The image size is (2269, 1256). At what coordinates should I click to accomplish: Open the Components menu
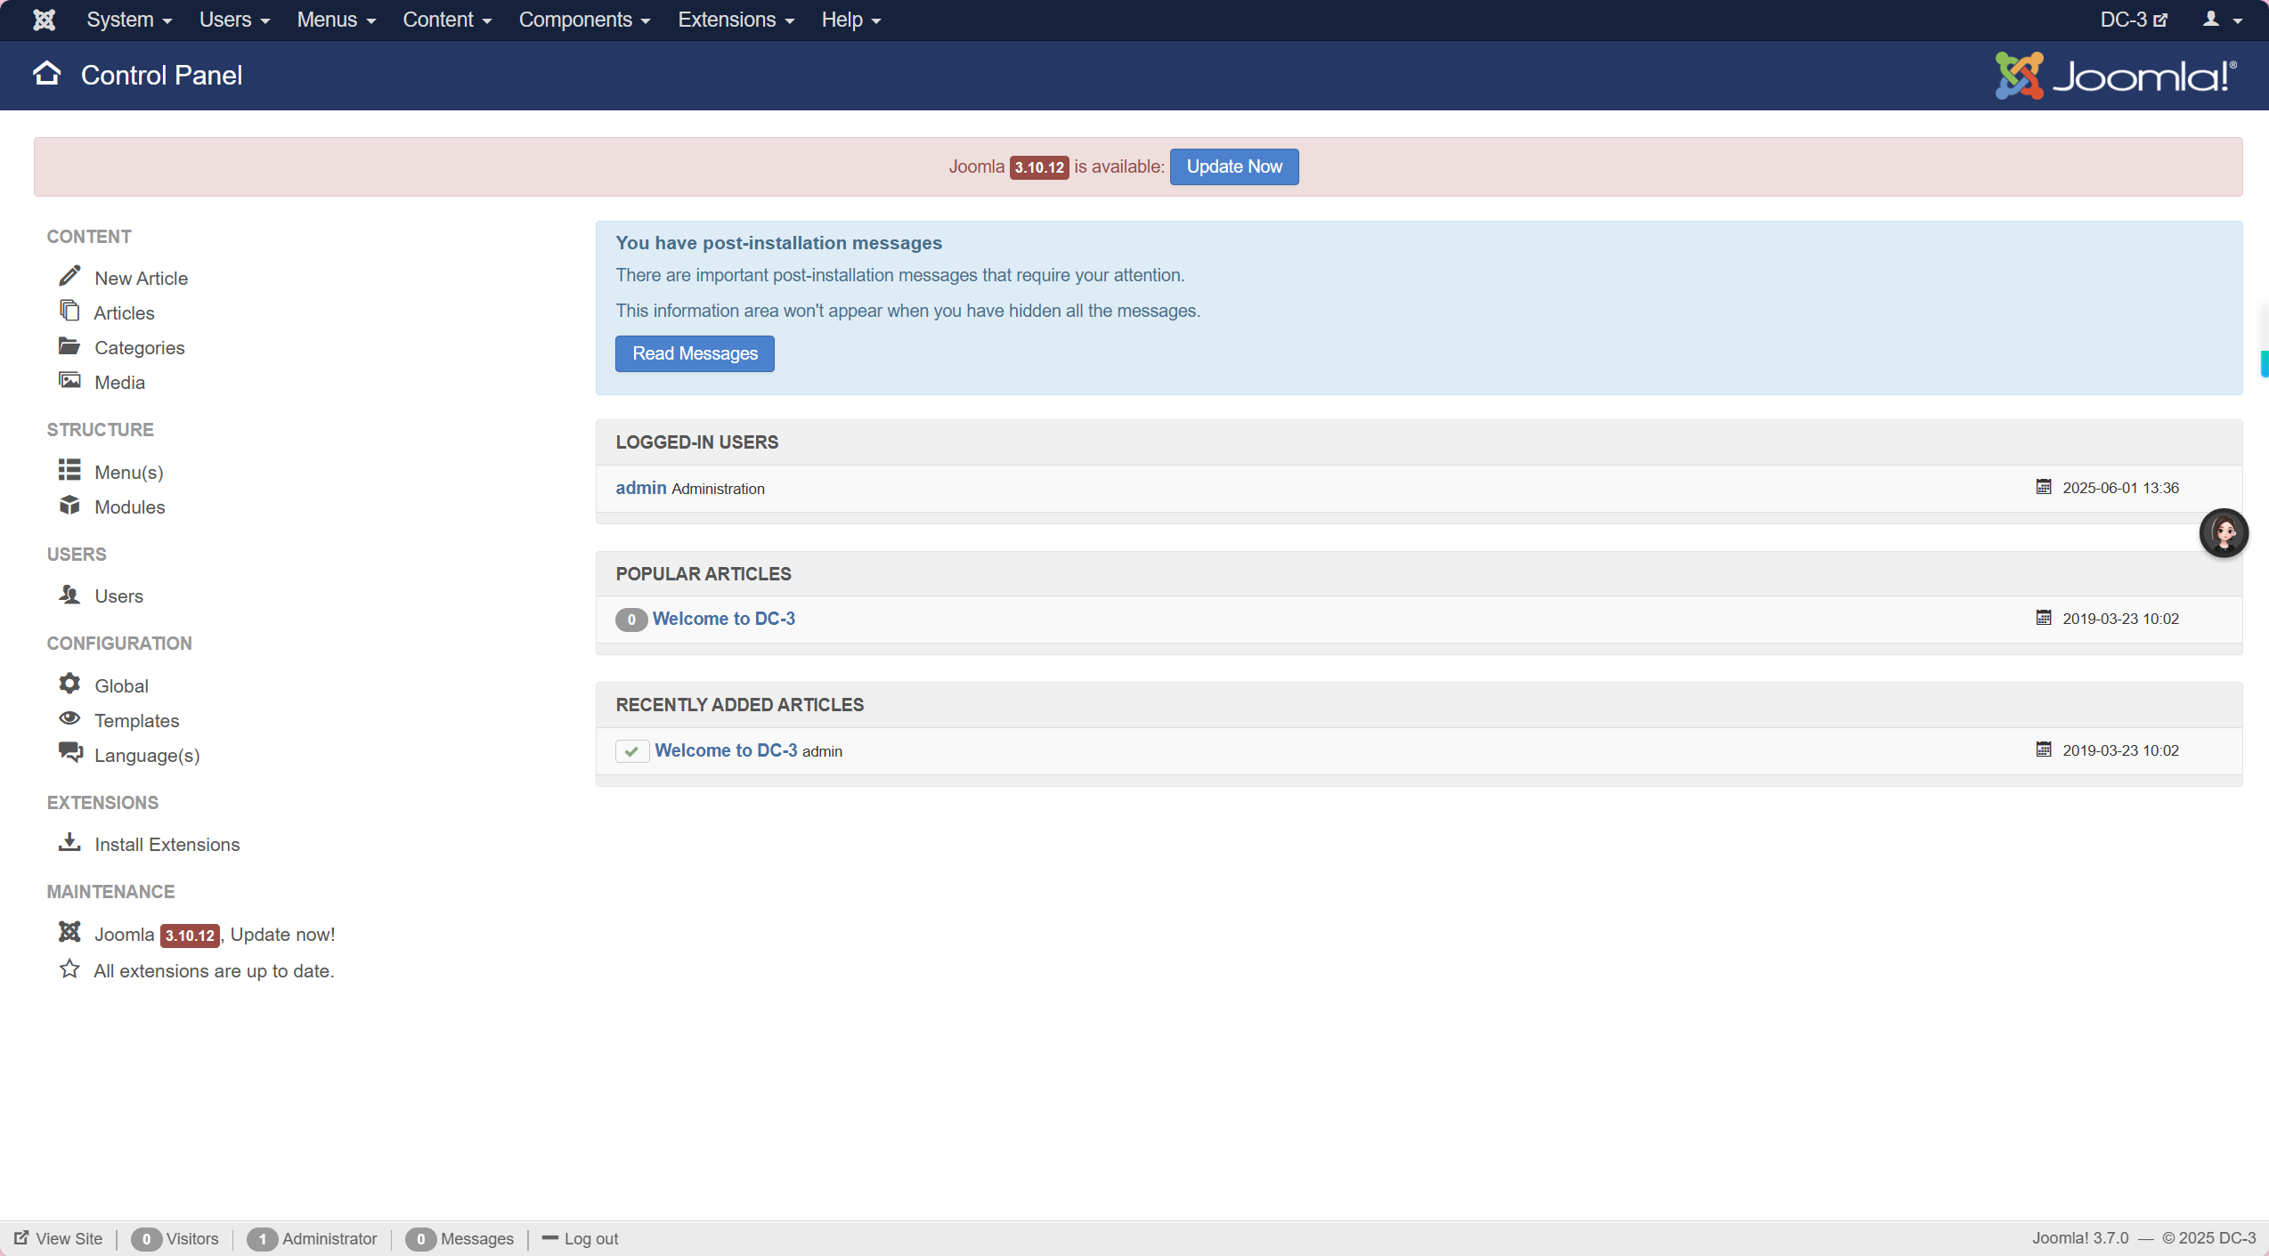(584, 20)
